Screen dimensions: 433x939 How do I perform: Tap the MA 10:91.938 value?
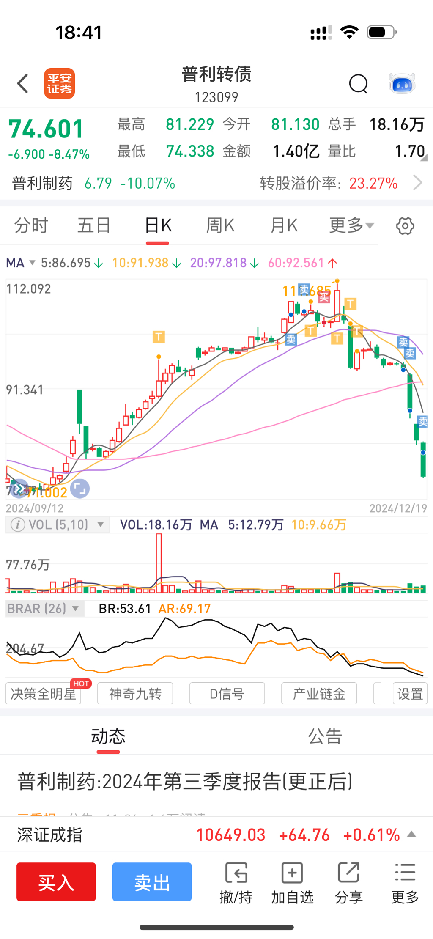[x=146, y=263]
